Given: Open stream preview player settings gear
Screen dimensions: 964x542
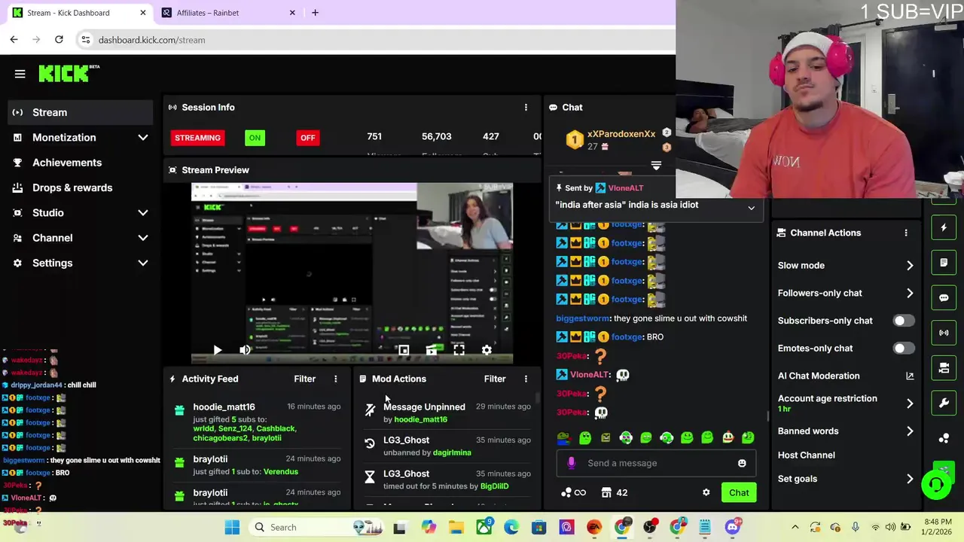Looking at the screenshot, I should click(x=487, y=350).
